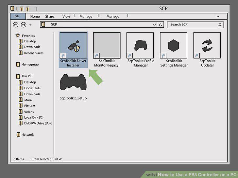Click the ScpToolkit_Setup file name
238x178 pixels.
pyautogui.click(x=73, y=98)
